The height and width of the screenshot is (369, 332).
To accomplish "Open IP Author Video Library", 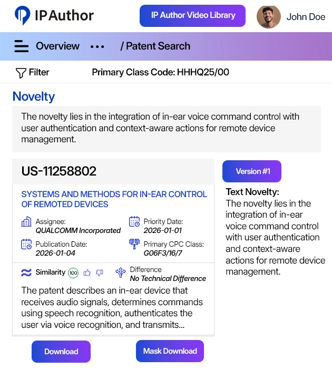I will [x=192, y=16].
